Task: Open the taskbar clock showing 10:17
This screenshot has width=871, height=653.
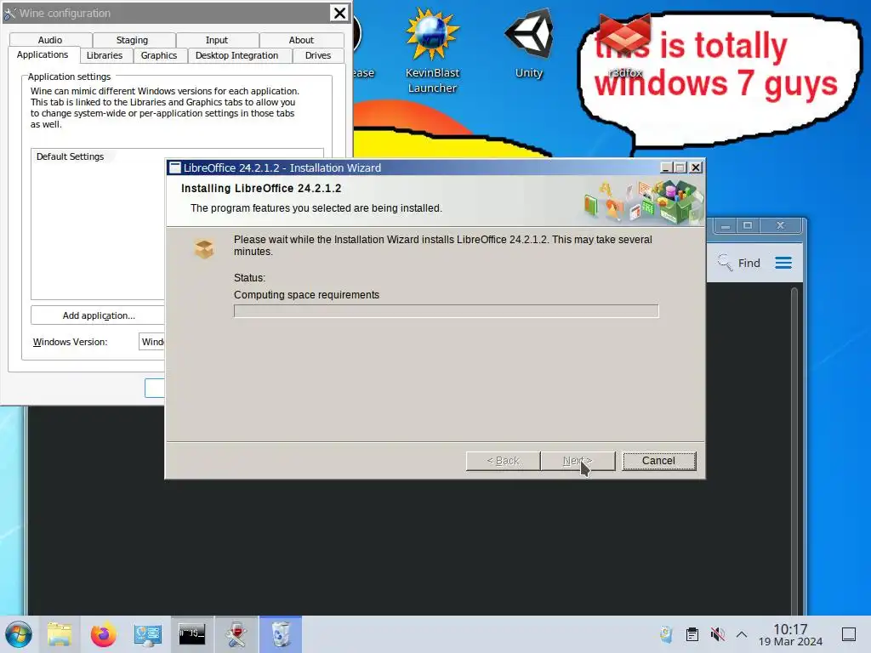Action: [790, 634]
